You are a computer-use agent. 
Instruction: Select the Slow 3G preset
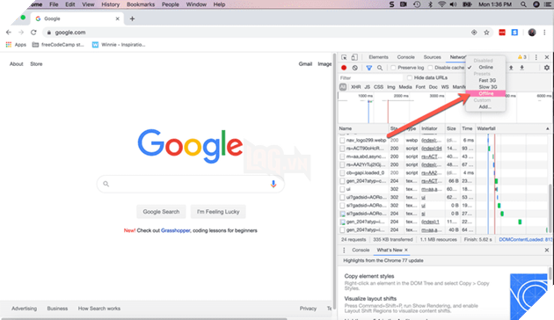click(x=487, y=87)
